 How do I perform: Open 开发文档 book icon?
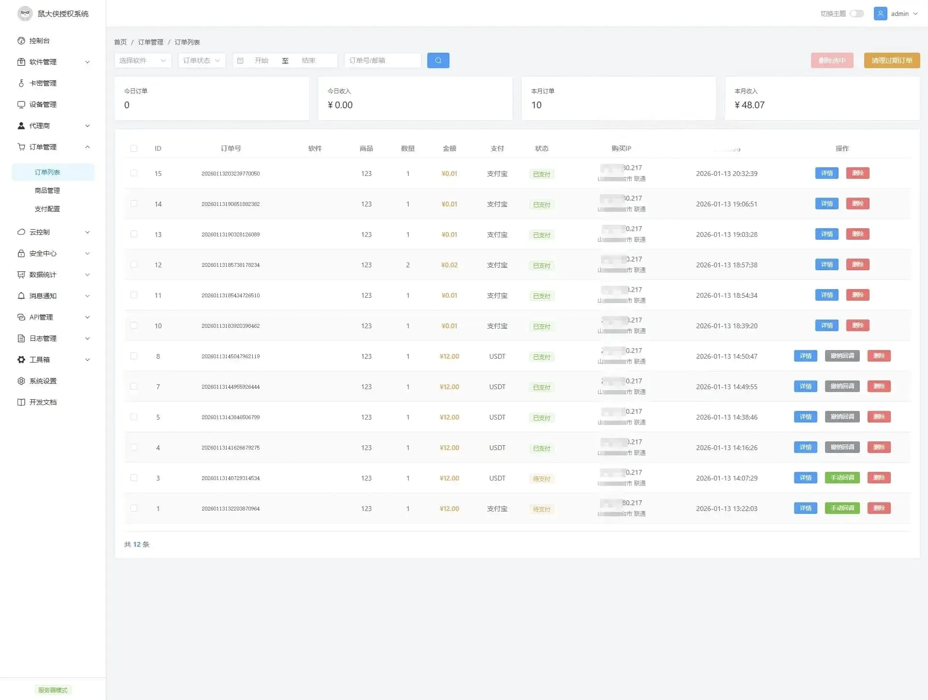click(21, 402)
